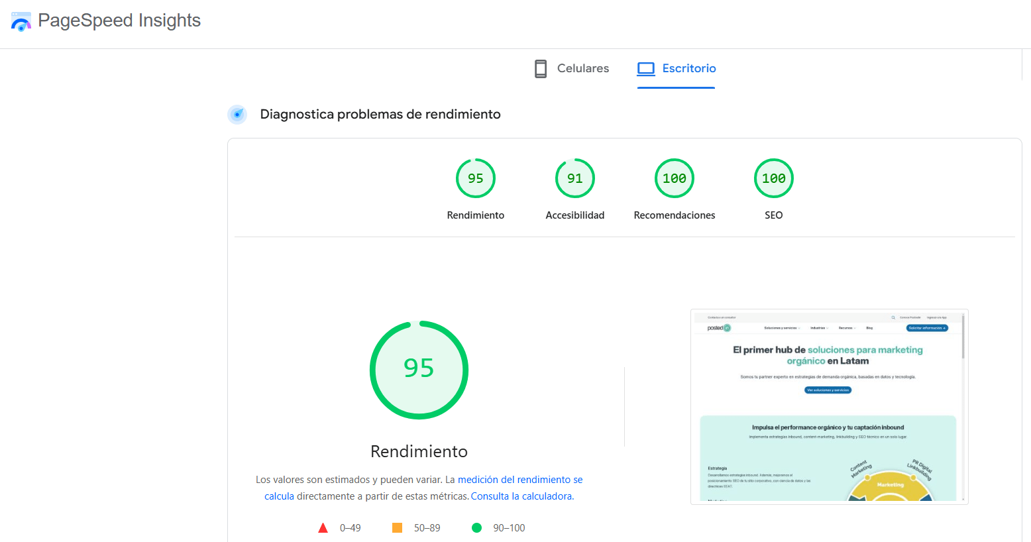Click the 90–100 legend text
The image size is (1031, 542).
point(509,528)
